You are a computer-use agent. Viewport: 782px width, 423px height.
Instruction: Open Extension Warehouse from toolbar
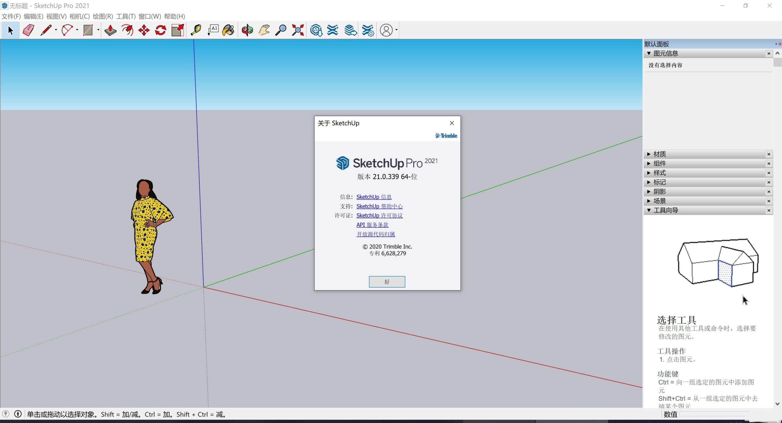click(x=333, y=30)
